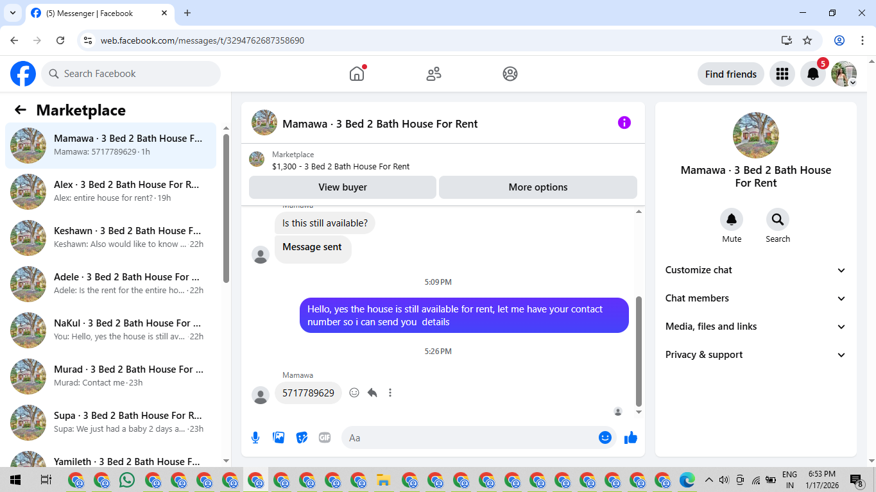This screenshot has width=876, height=492.
Task: Open Murad conversation in list
Action: [111, 377]
